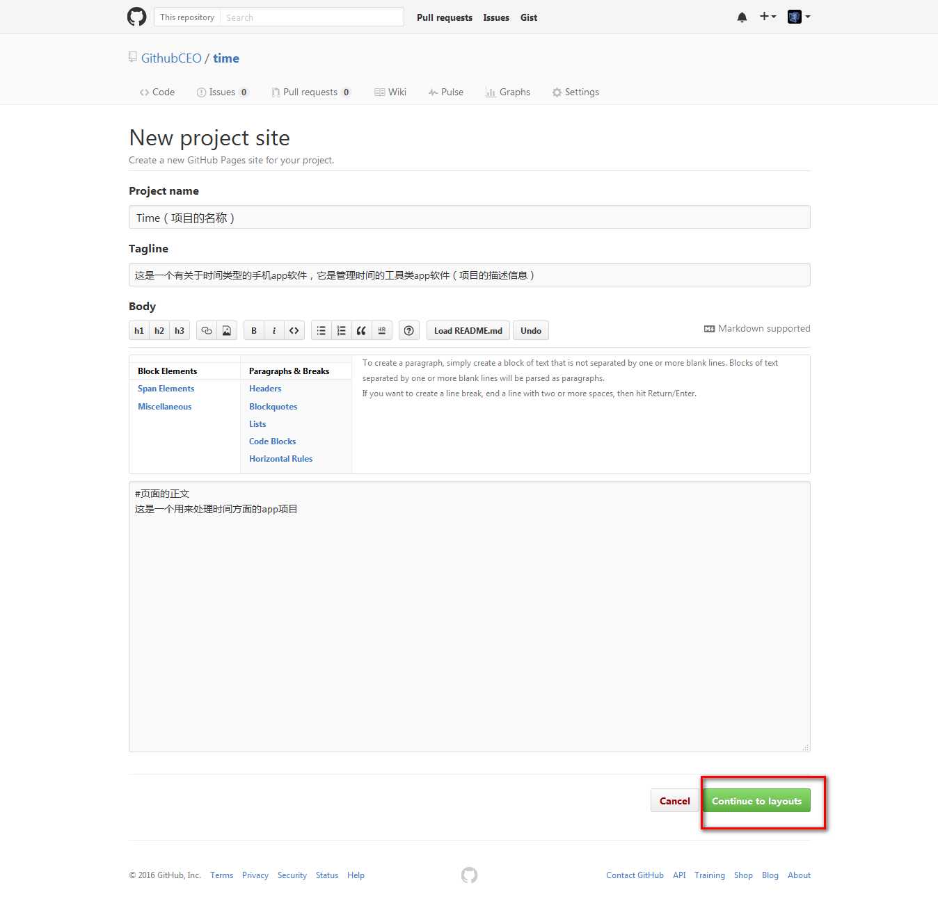Insert horizontal rule HR icon

click(382, 330)
